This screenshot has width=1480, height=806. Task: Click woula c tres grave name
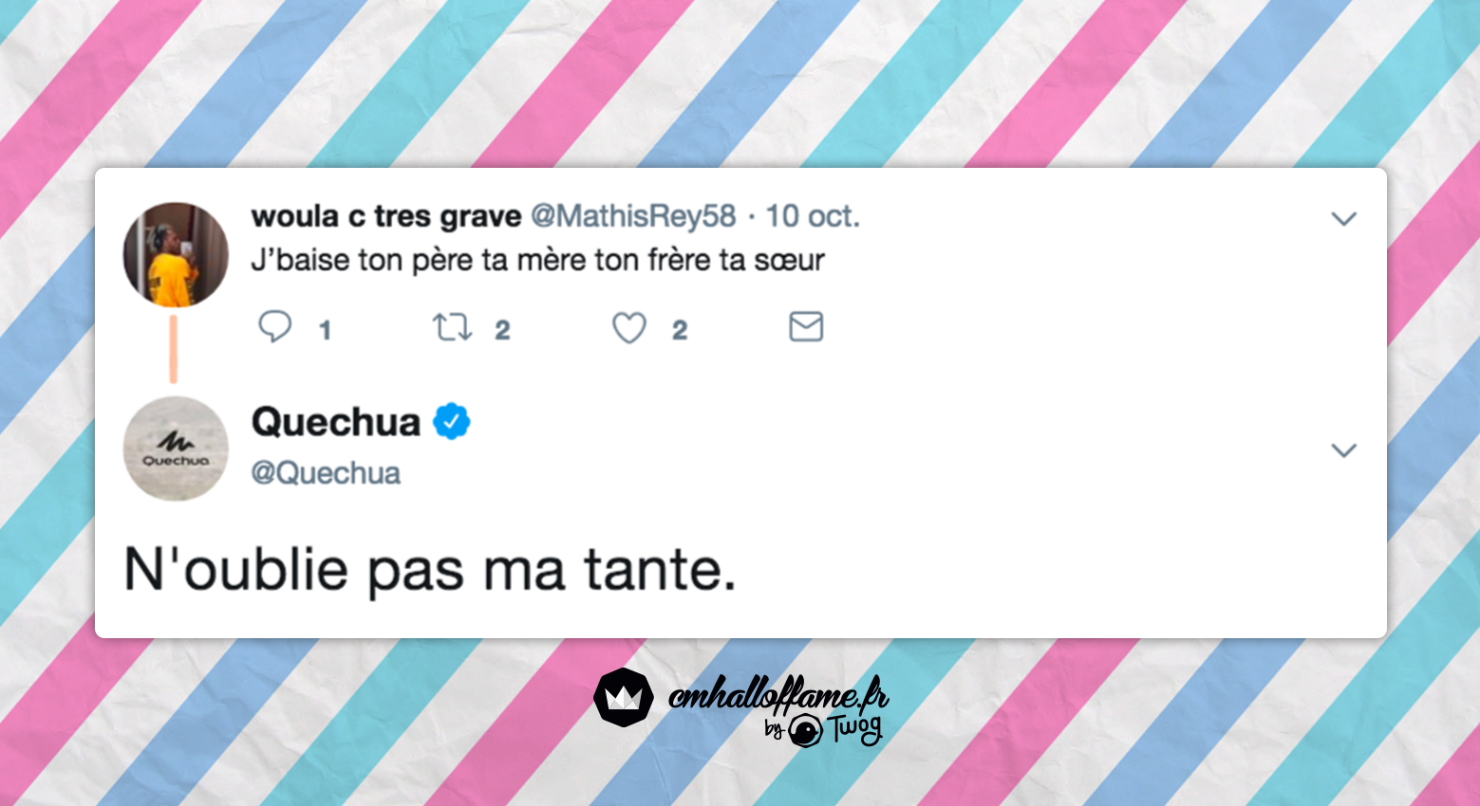[386, 216]
